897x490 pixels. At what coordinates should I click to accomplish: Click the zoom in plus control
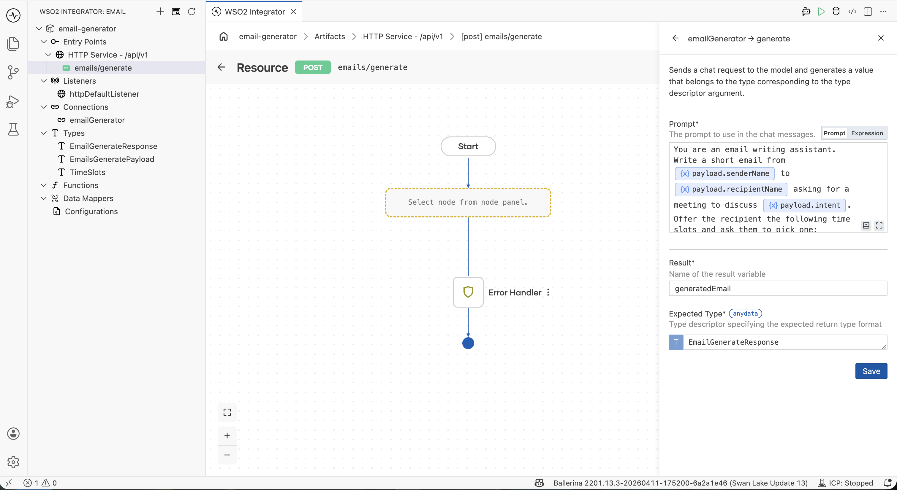coord(227,436)
